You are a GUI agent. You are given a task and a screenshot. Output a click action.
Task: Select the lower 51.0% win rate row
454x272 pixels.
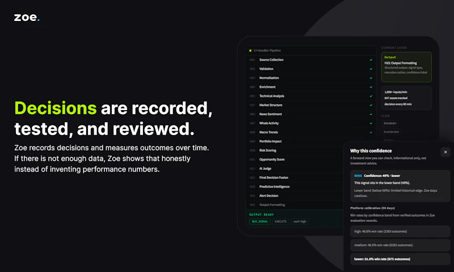(400, 259)
